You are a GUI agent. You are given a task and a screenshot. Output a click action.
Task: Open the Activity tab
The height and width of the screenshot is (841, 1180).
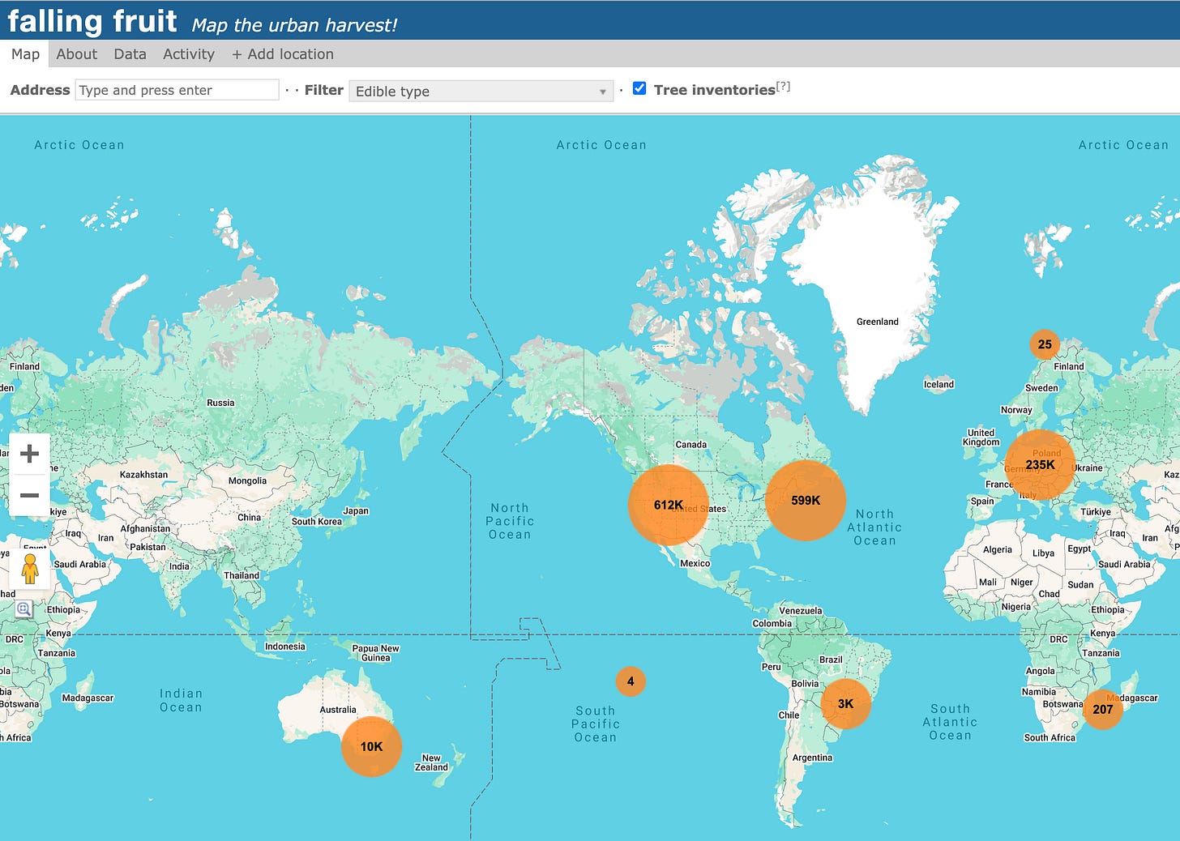[x=189, y=53]
